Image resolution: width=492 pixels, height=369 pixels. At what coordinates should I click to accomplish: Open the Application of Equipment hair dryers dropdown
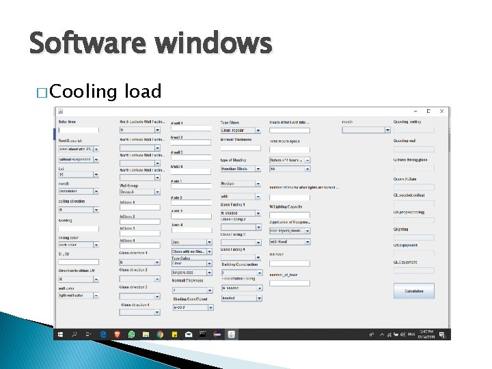coord(290,231)
